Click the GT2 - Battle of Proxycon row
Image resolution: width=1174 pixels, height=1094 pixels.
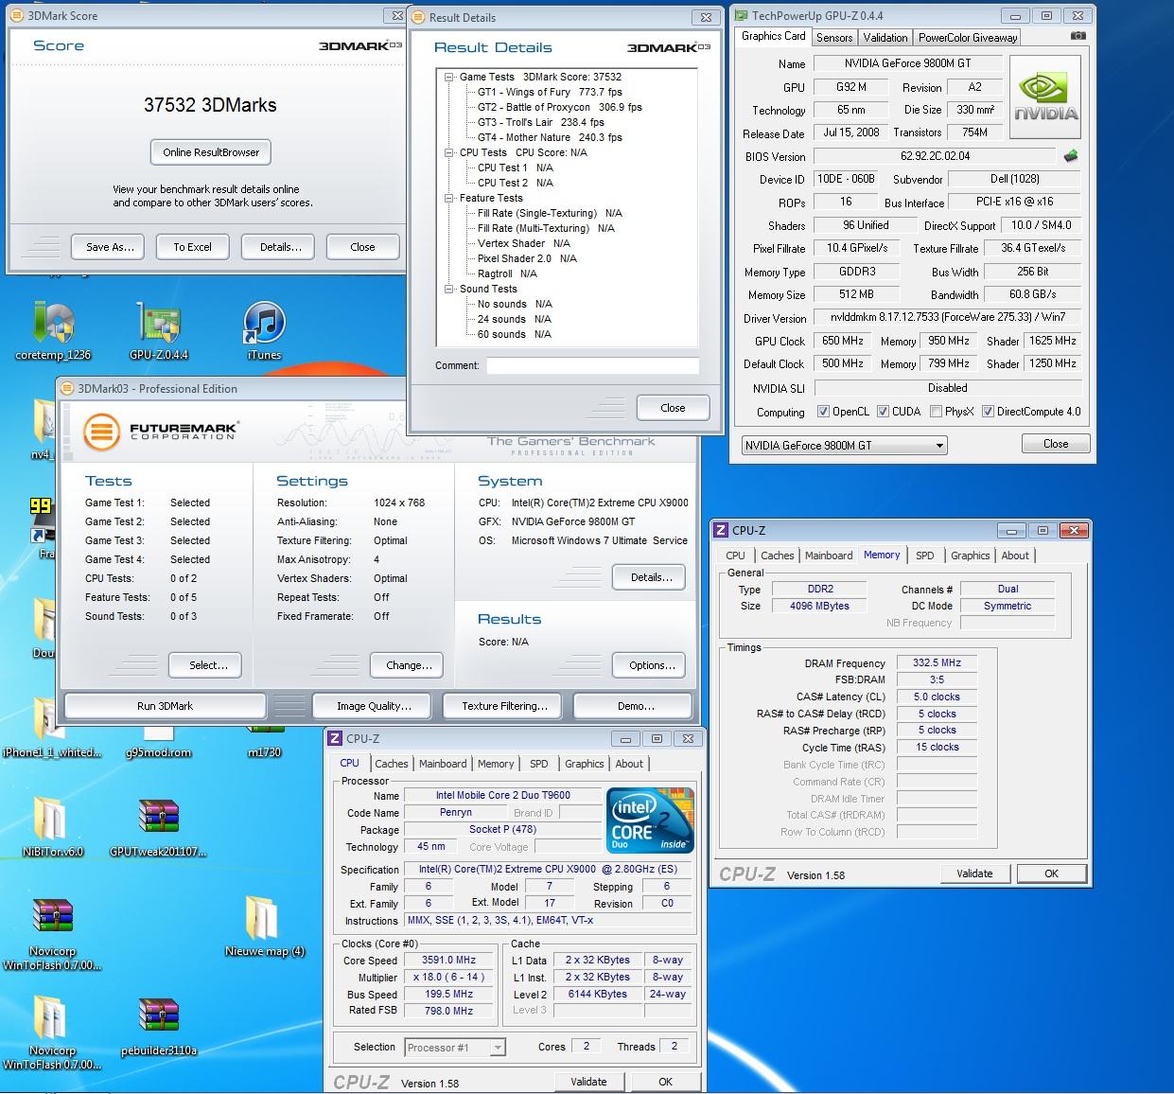[x=559, y=107]
